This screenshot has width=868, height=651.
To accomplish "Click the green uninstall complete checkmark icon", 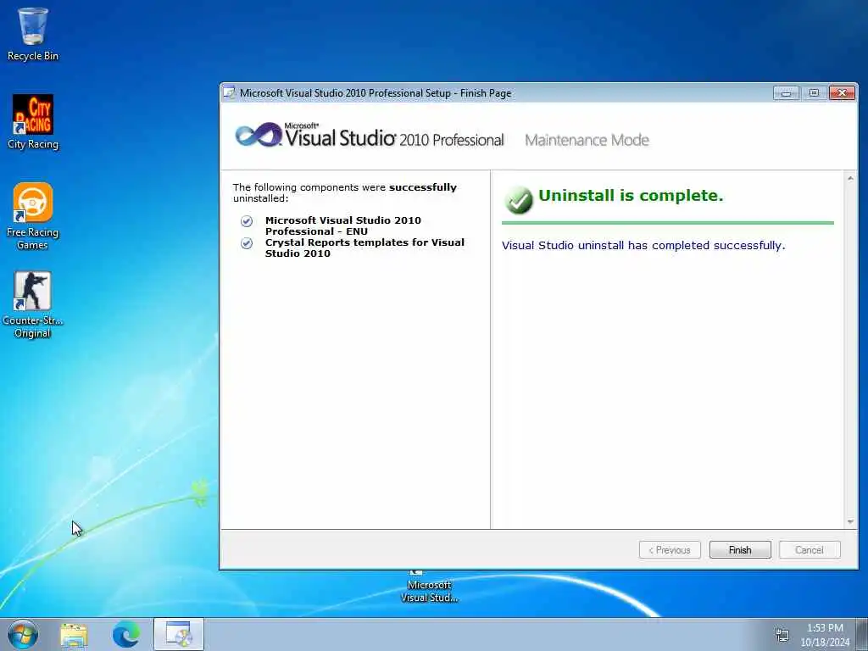I will pyautogui.click(x=519, y=200).
